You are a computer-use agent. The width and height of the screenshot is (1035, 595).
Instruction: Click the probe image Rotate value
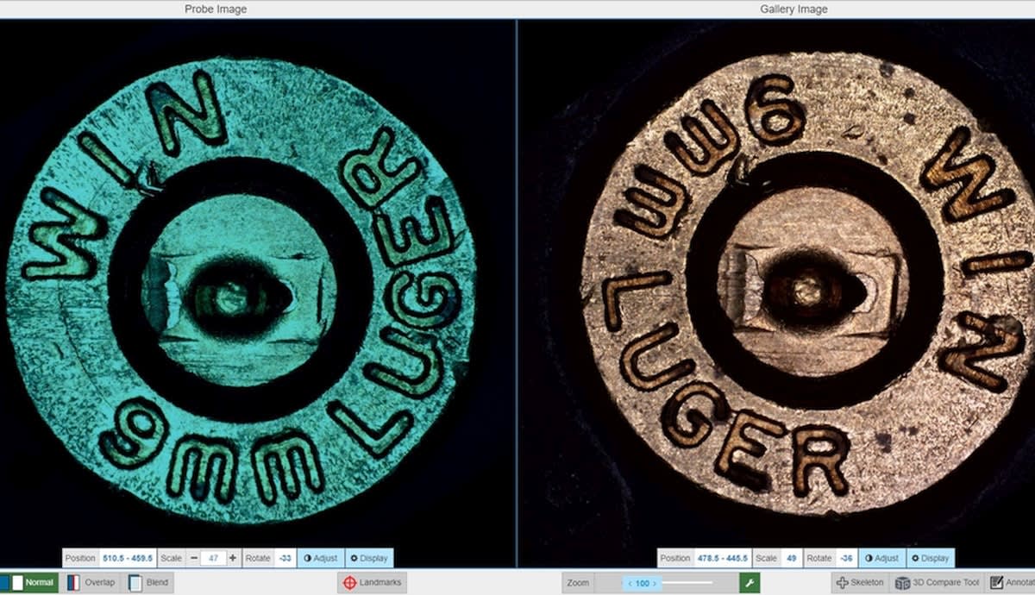(285, 558)
